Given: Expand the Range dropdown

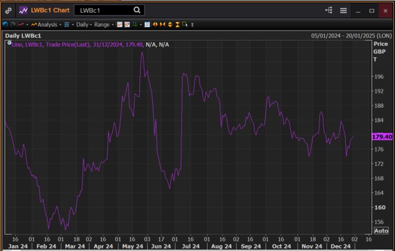Looking at the screenshot, I should 102,25.
